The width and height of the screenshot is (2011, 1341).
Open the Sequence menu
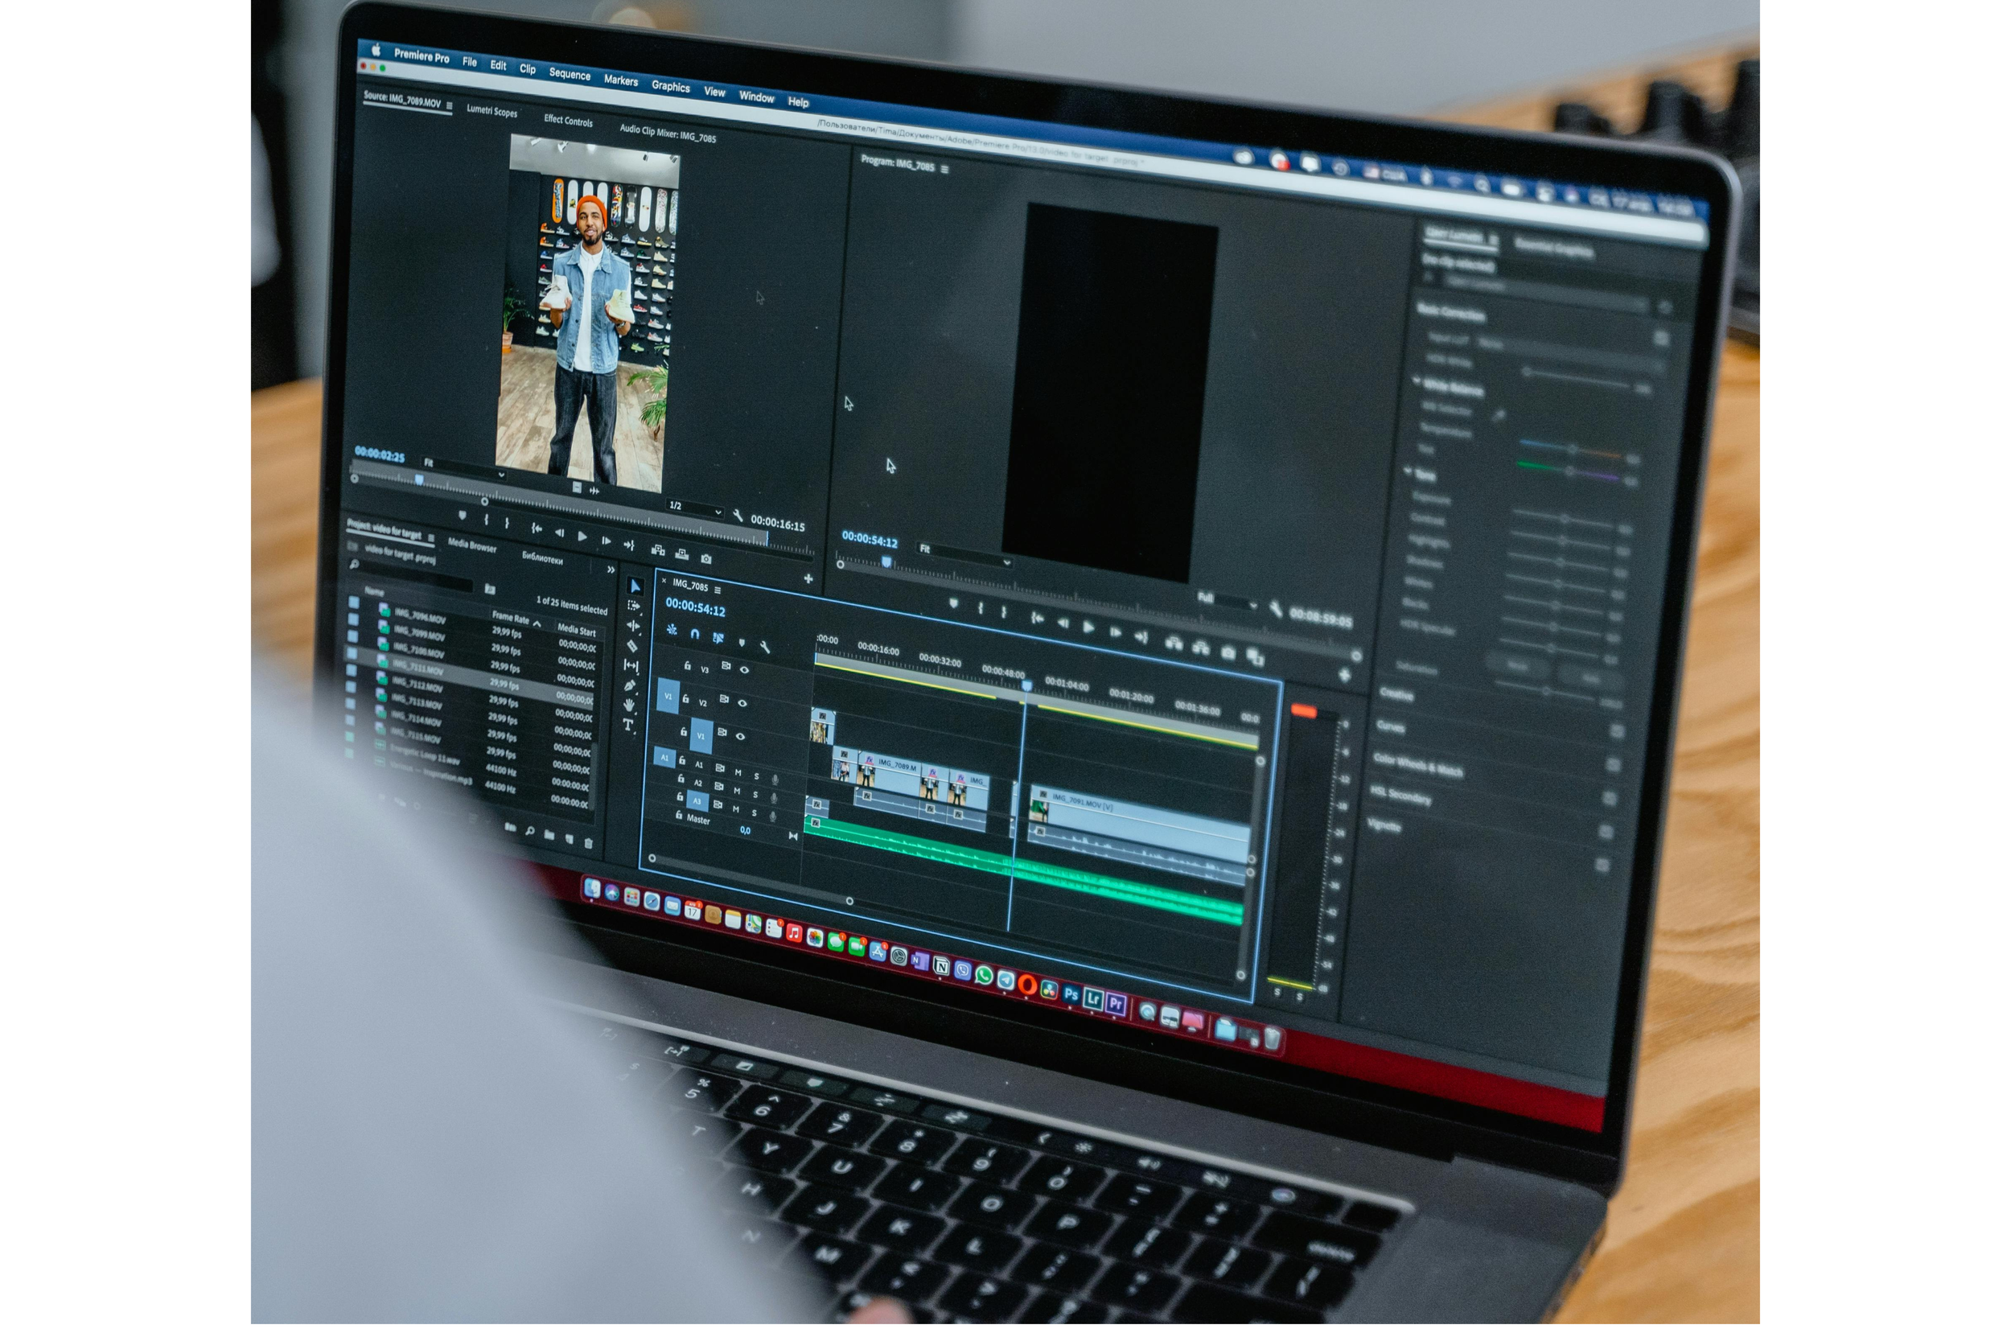pos(570,74)
